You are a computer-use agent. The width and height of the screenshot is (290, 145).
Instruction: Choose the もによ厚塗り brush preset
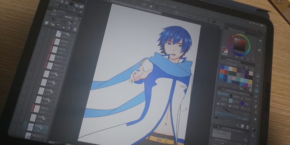click(x=232, y=116)
